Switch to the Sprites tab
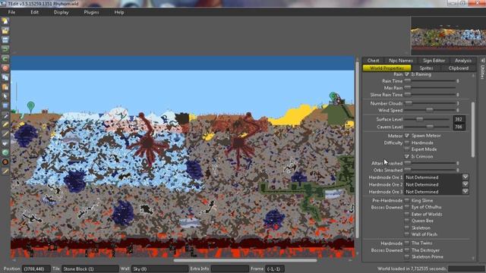486x273 pixels. [426, 68]
